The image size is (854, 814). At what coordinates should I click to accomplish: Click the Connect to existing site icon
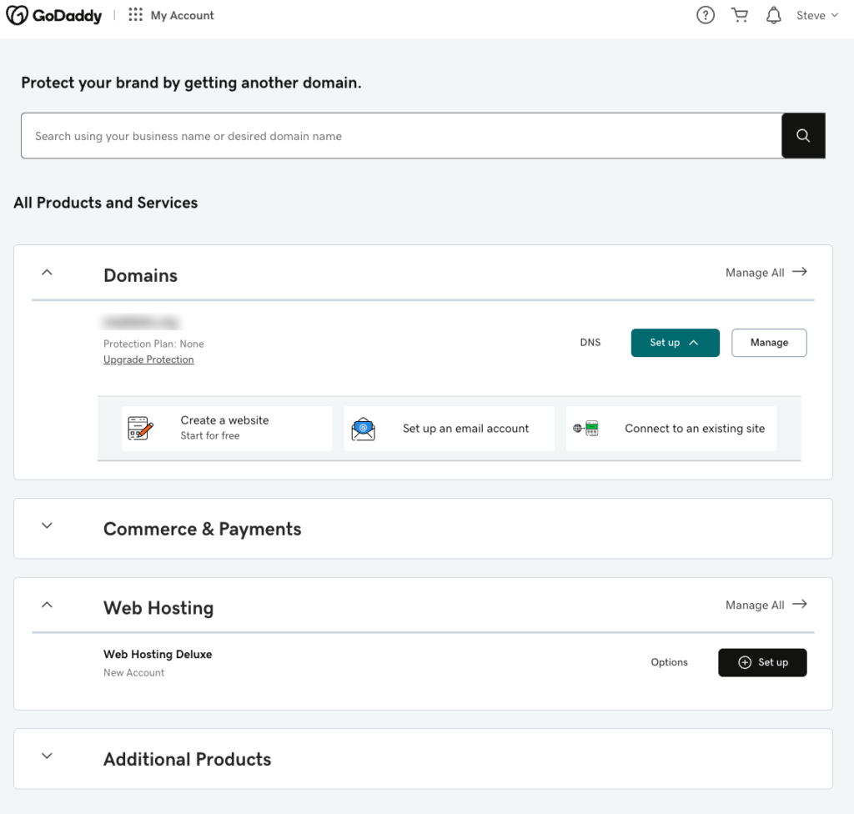[x=586, y=429]
